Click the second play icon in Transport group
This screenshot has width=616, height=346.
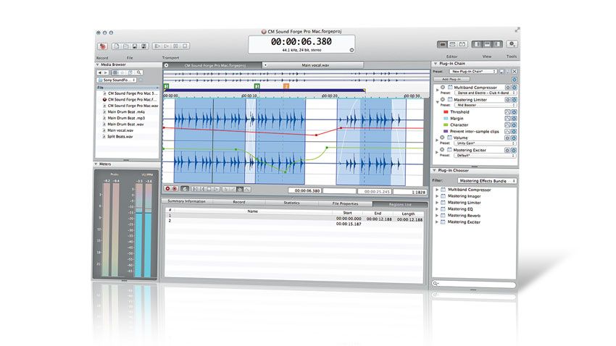167,46
